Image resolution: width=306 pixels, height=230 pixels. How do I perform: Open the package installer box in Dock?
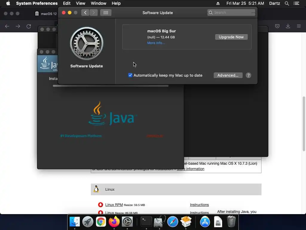(186, 222)
